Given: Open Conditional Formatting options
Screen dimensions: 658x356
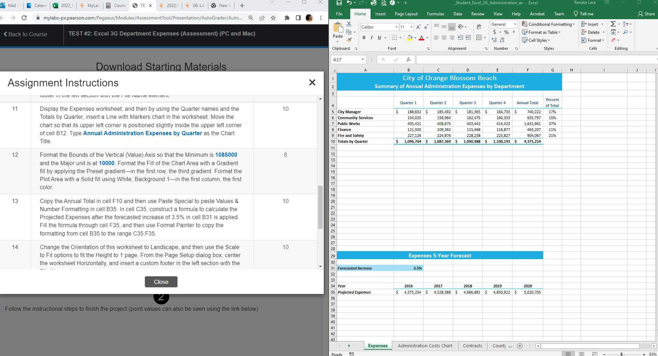Looking at the screenshot, I should coord(548,24).
